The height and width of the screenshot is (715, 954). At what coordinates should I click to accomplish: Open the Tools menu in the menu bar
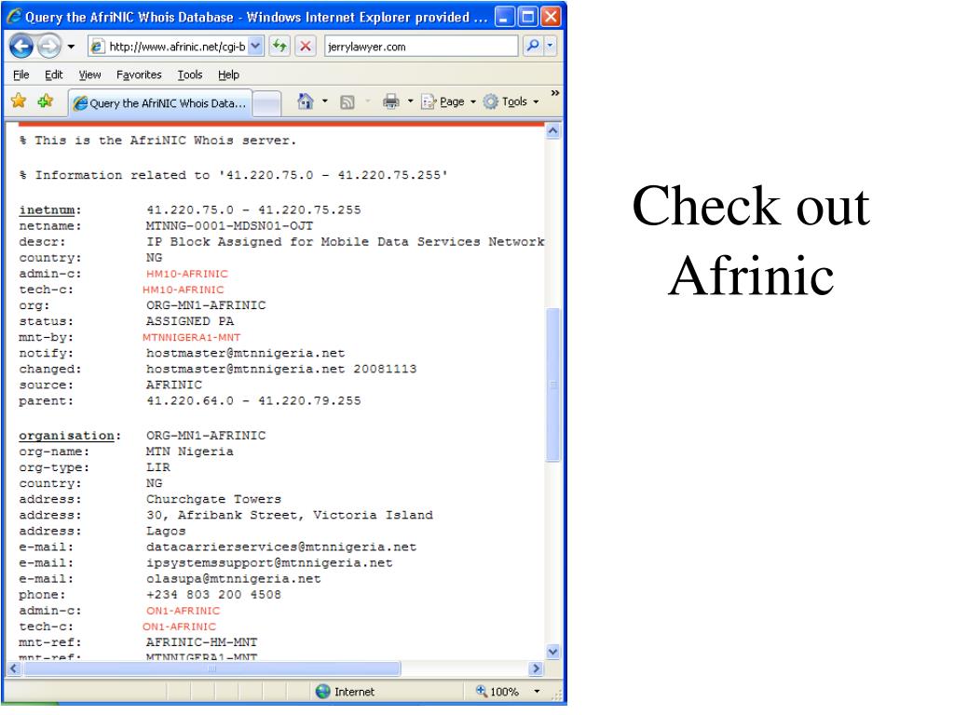pyautogui.click(x=190, y=74)
